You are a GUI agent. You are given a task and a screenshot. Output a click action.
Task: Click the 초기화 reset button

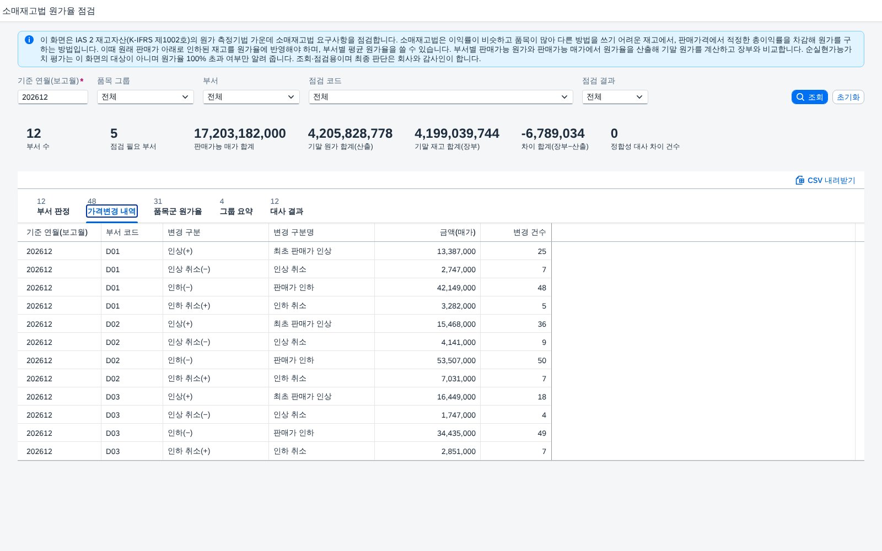click(848, 97)
